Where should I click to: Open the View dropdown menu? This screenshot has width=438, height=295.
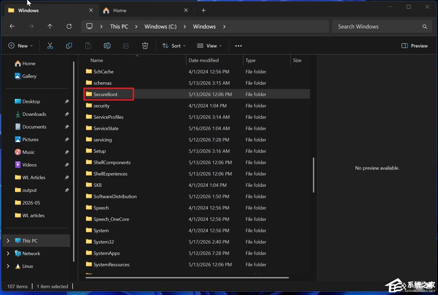pyautogui.click(x=210, y=46)
